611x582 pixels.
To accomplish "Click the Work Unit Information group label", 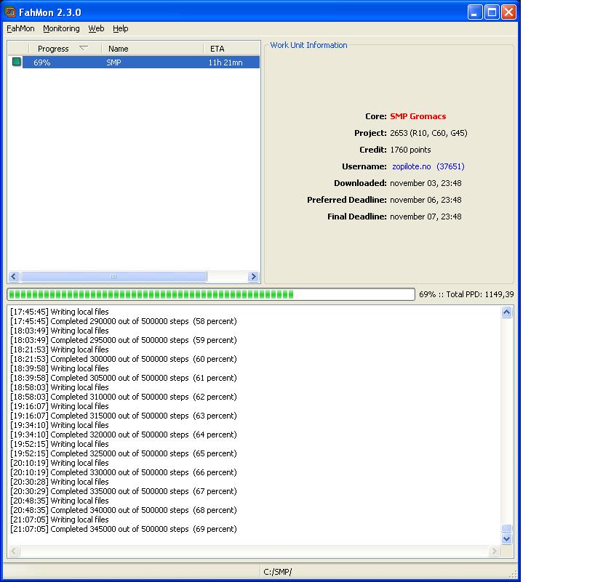I will coord(308,45).
